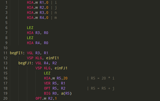
Task: Click the LEZ instruction on line 15
Action: point(47,73)
